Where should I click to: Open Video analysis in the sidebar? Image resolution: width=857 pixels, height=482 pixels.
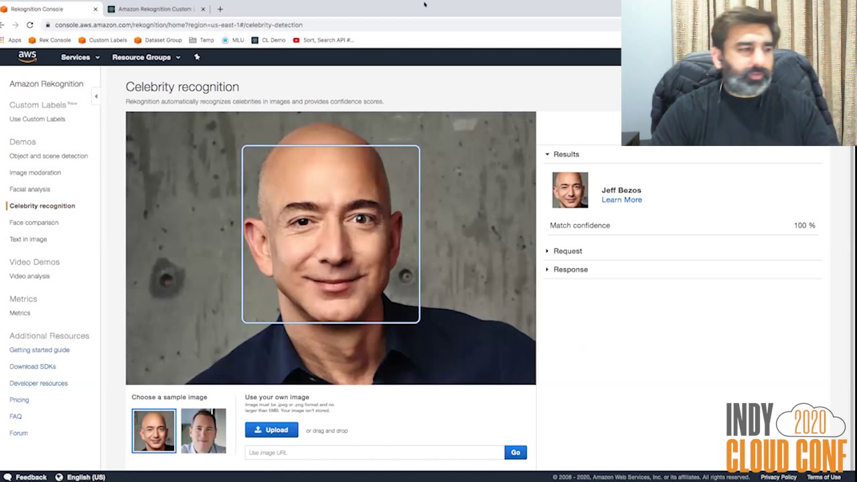(29, 276)
